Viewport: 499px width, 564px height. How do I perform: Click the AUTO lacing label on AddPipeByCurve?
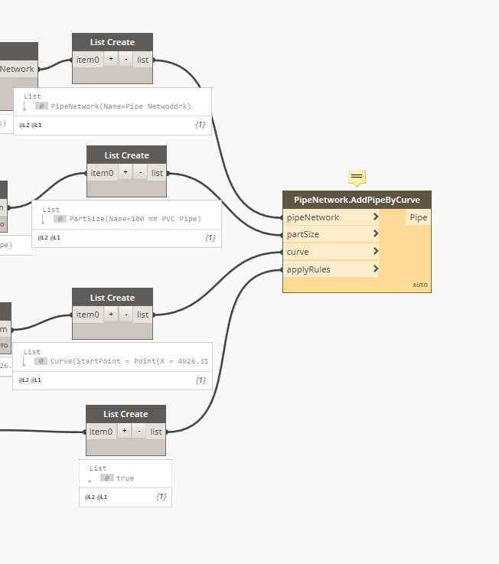click(420, 285)
